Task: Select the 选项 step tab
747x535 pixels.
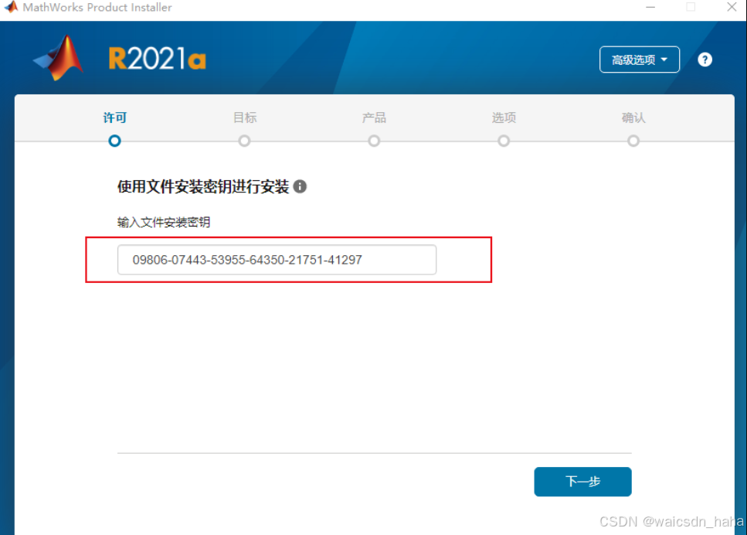Action: [504, 118]
